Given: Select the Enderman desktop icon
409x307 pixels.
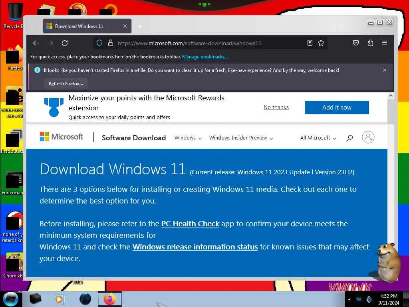Looking at the screenshot, I should pos(13,183).
